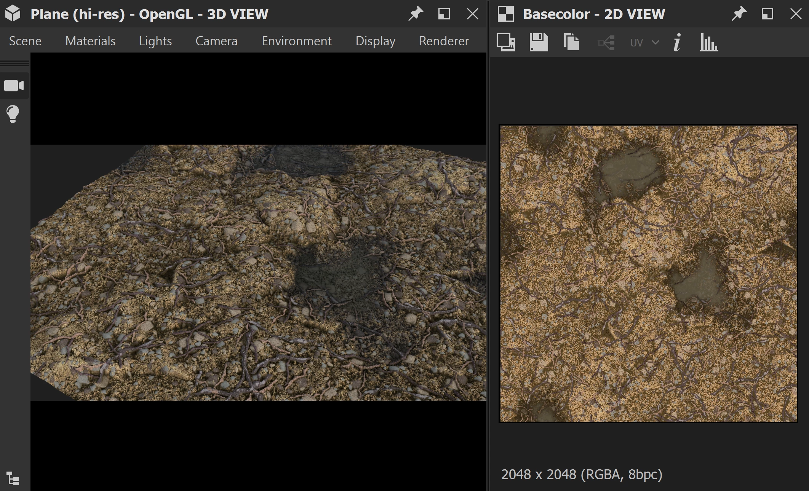This screenshot has width=809, height=491.
Task: Click the Basecolor texture preview image
Action: tap(648, 274)
